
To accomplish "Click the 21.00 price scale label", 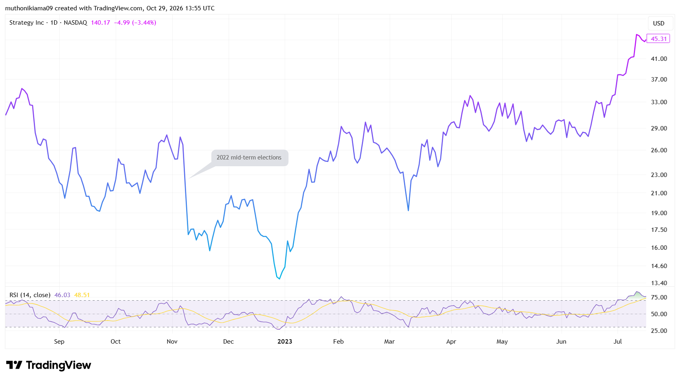I will tap(659, 193).
